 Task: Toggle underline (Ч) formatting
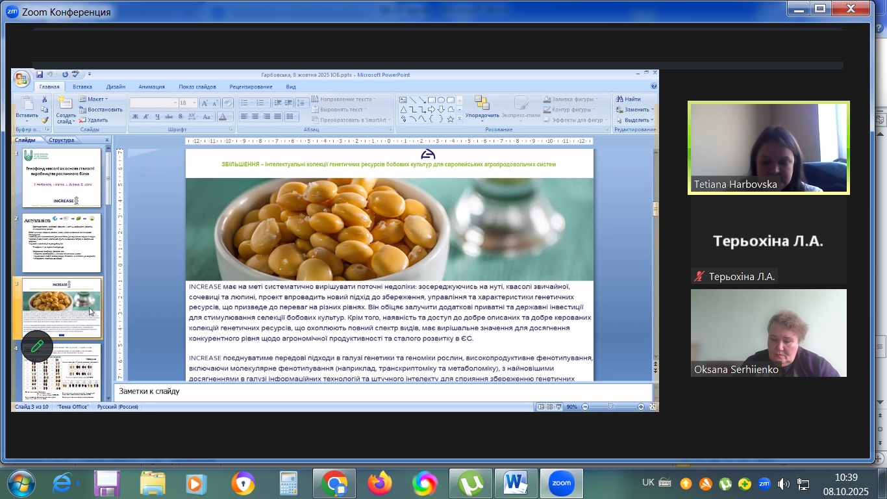(157, 117)
